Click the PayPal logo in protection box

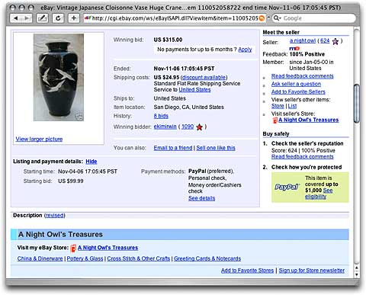[x=287, y=188]
